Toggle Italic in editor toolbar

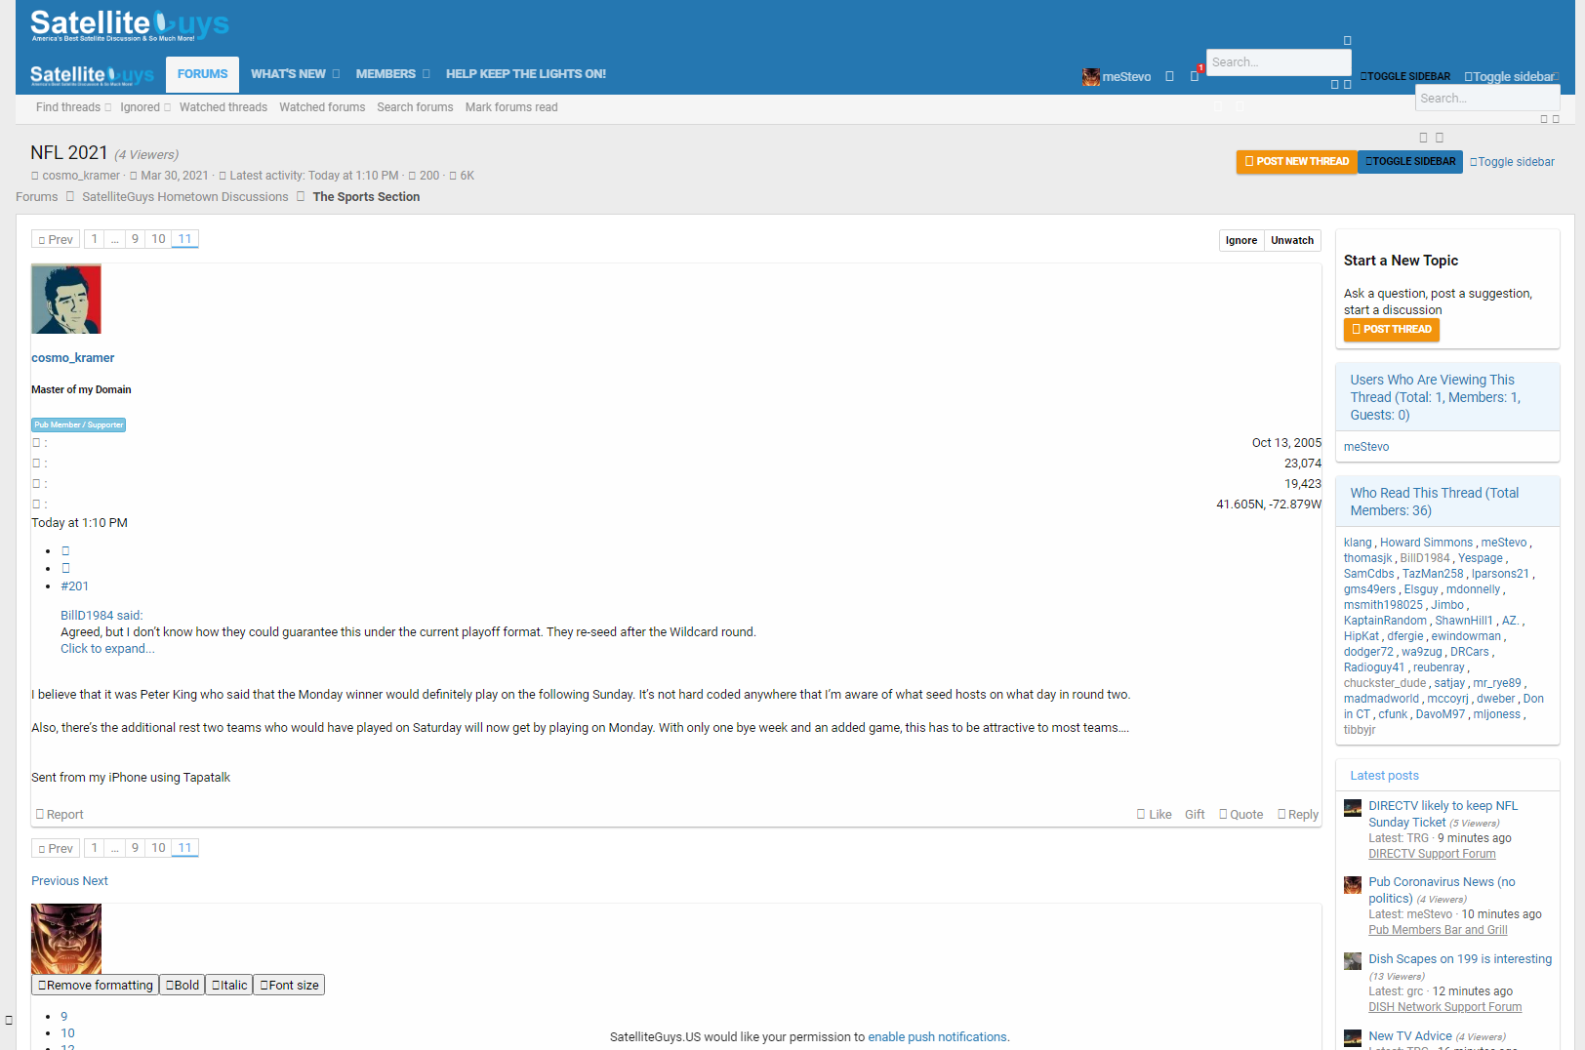click(x=228, y=986)
